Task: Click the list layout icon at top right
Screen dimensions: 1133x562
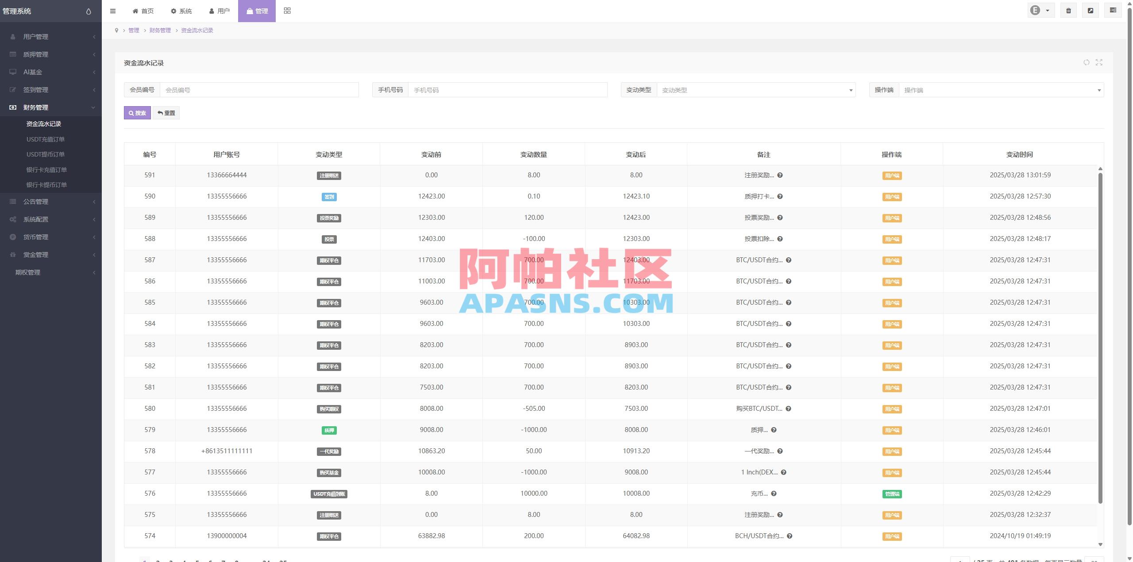Action: point(1112,10)
